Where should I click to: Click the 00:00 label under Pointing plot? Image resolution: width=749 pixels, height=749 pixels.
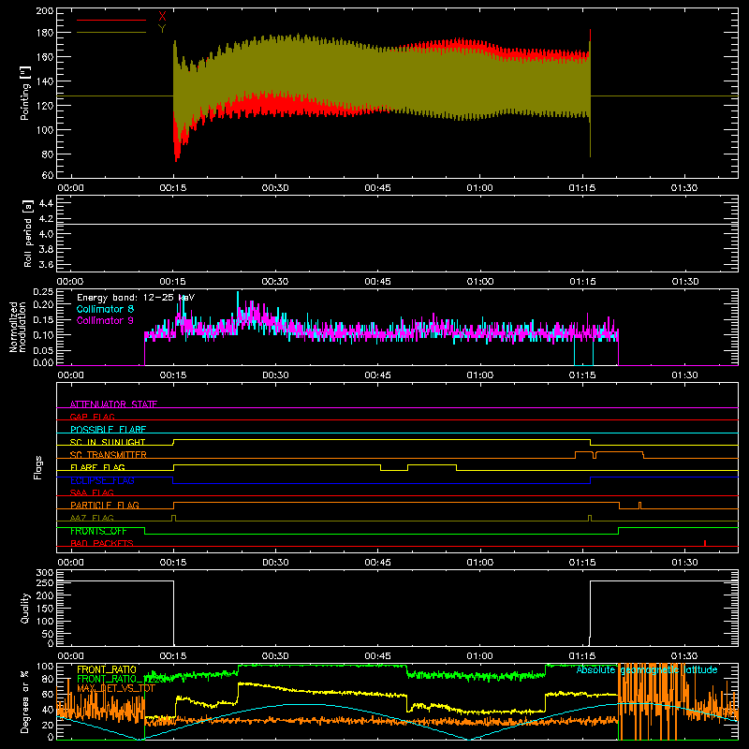70,188
